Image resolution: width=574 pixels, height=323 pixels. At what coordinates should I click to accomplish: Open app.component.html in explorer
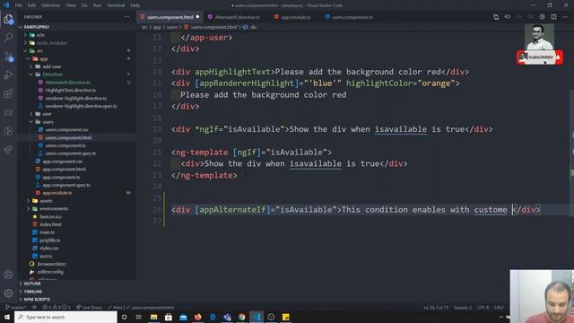64,170
